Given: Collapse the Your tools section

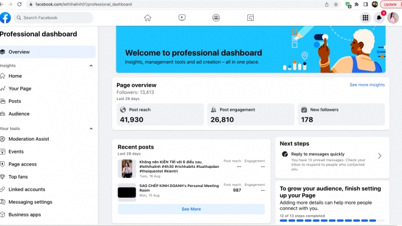Looking at the screenshot, I should pos(91,129).
